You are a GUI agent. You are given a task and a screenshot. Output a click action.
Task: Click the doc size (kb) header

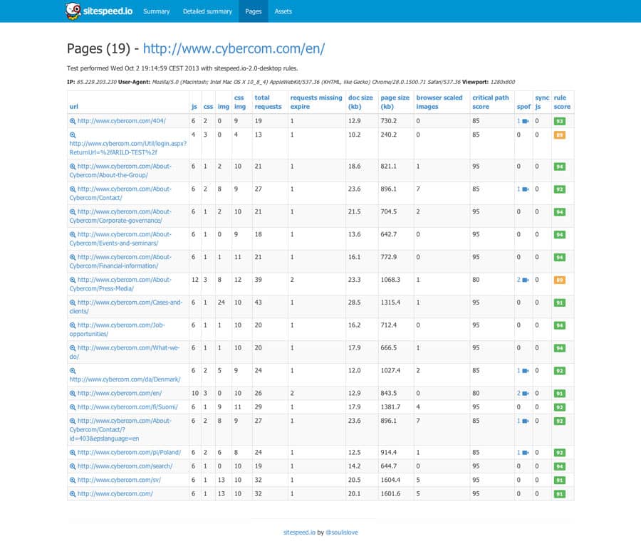[360, 103]
